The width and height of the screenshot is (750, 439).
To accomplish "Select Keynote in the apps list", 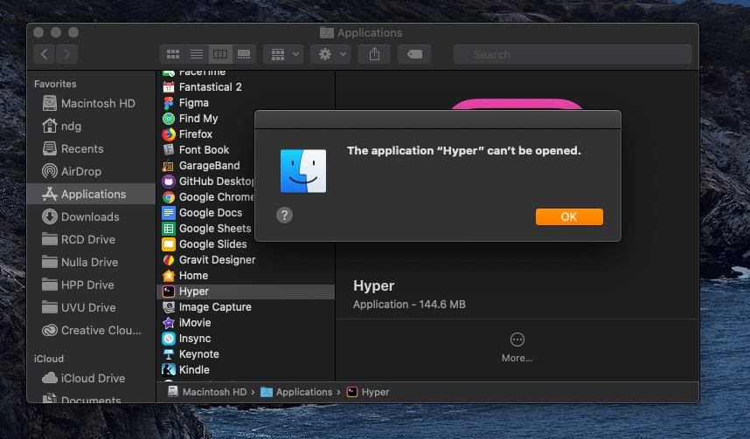I will tap(246, 354).
